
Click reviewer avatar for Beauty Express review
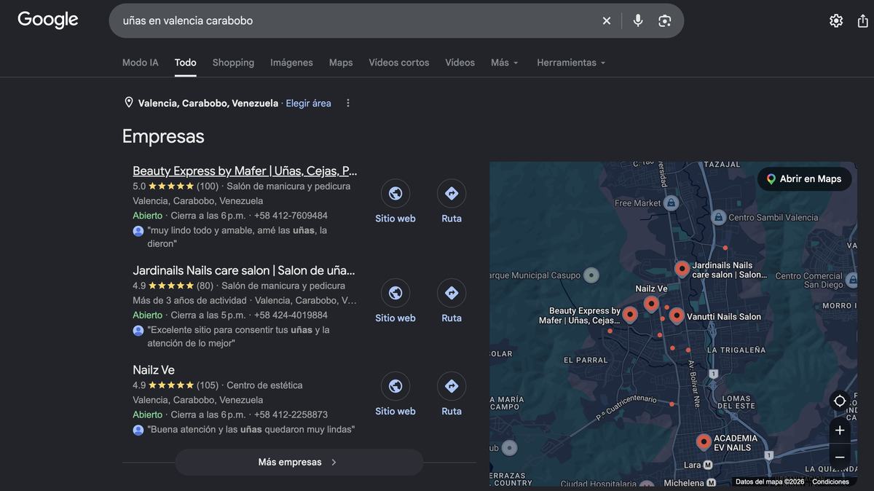[x=138, y=231]
